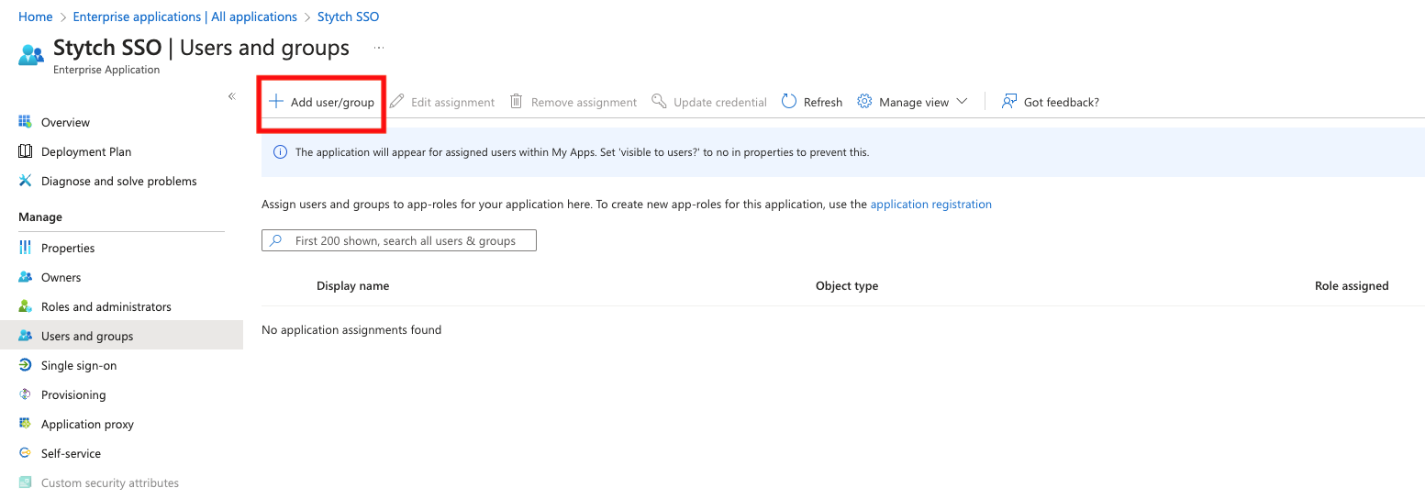Click Got feedback? label
1425x499 pixels.
pyautogui.click(x=1062, y=102)
